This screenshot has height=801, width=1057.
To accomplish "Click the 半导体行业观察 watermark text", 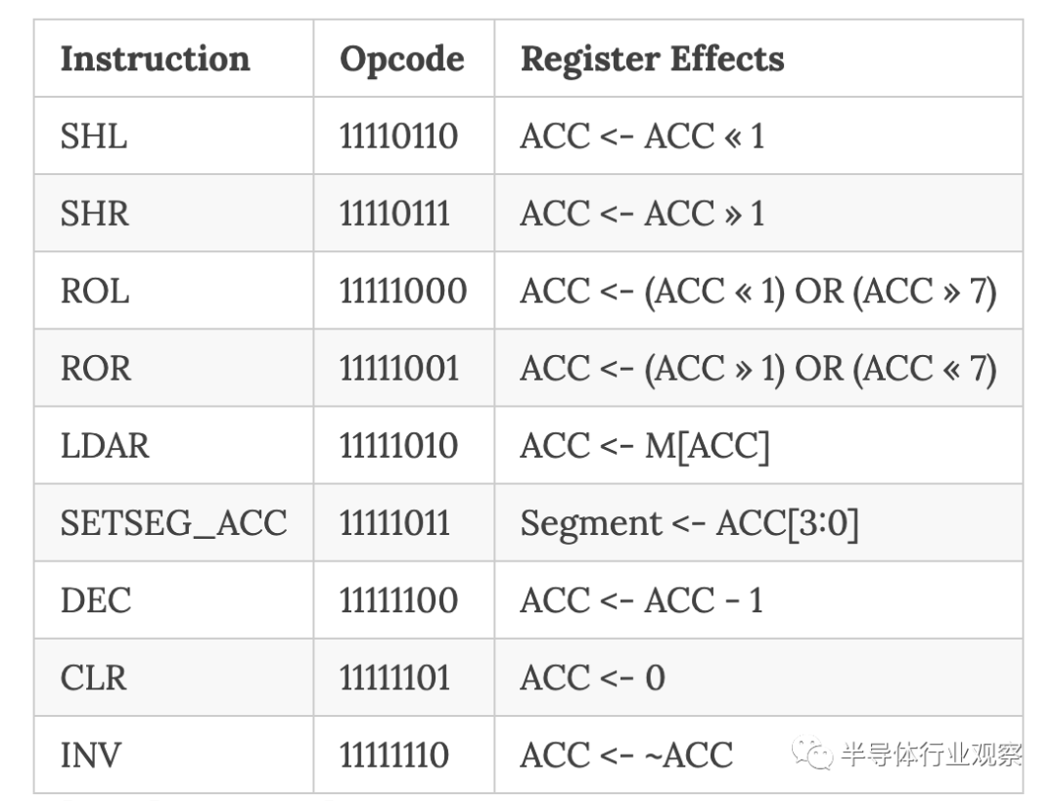I will [930, 754].
